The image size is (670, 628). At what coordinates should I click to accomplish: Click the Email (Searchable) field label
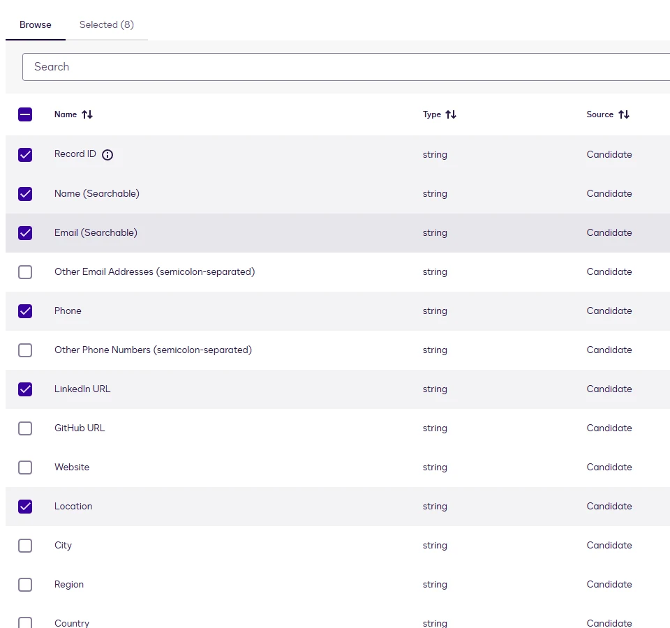coord(96,233)
